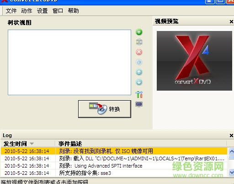
Task: Click the 事件描述 column header
Action: (70, 143)
